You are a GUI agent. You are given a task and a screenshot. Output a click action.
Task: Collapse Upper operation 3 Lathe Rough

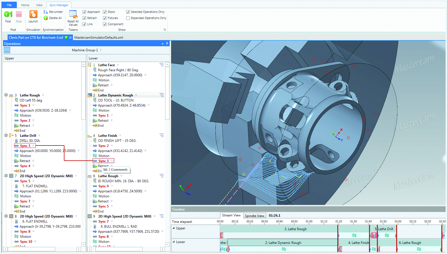coord(6,95)
